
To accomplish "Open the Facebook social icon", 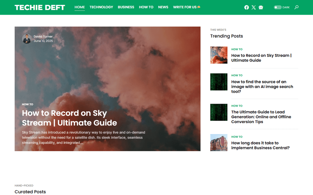I will click(247, 7).
